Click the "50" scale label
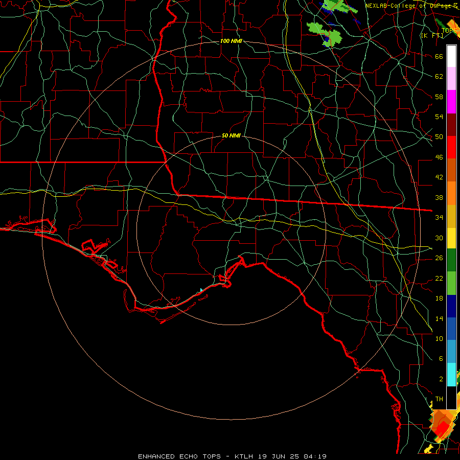460x460 pixels. [439, 137]
